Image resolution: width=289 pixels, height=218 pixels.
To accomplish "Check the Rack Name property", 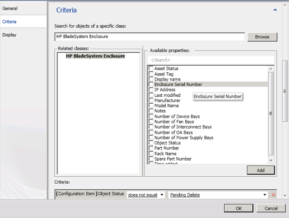I will click(x=151, y=154).
